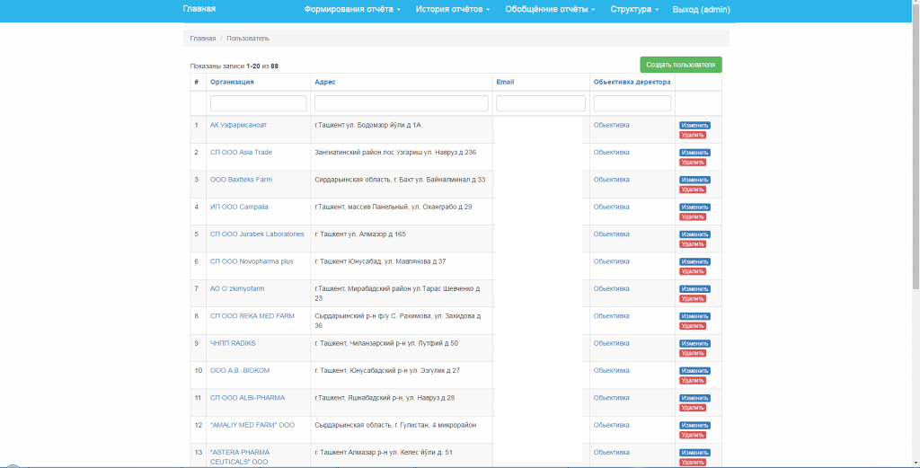Click address Сырдарьинская область, г. Гулистан, 4 микрорайон
Image resolution: width=920 pixels, height=468 pixels.
395,425
